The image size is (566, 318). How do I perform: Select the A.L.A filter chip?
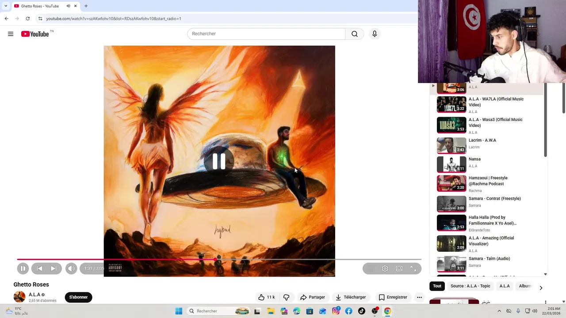[505, 286]
